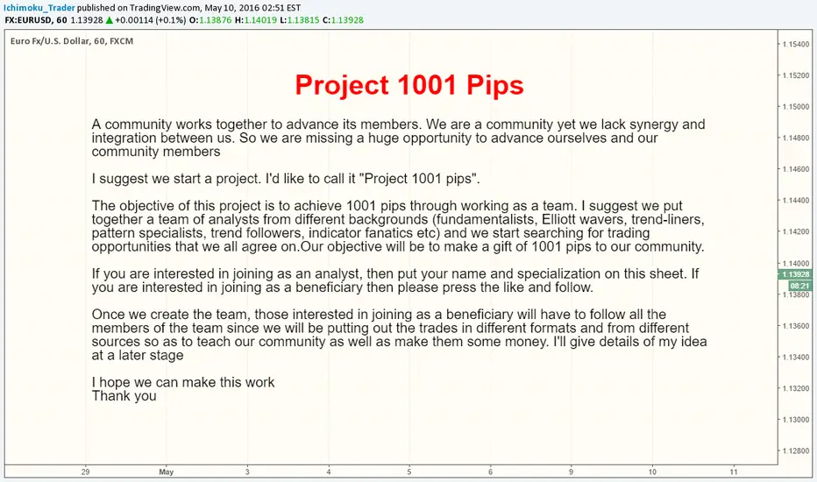
Task: Click the sentence "I suggest we start a project."
Action: (176, 179)
